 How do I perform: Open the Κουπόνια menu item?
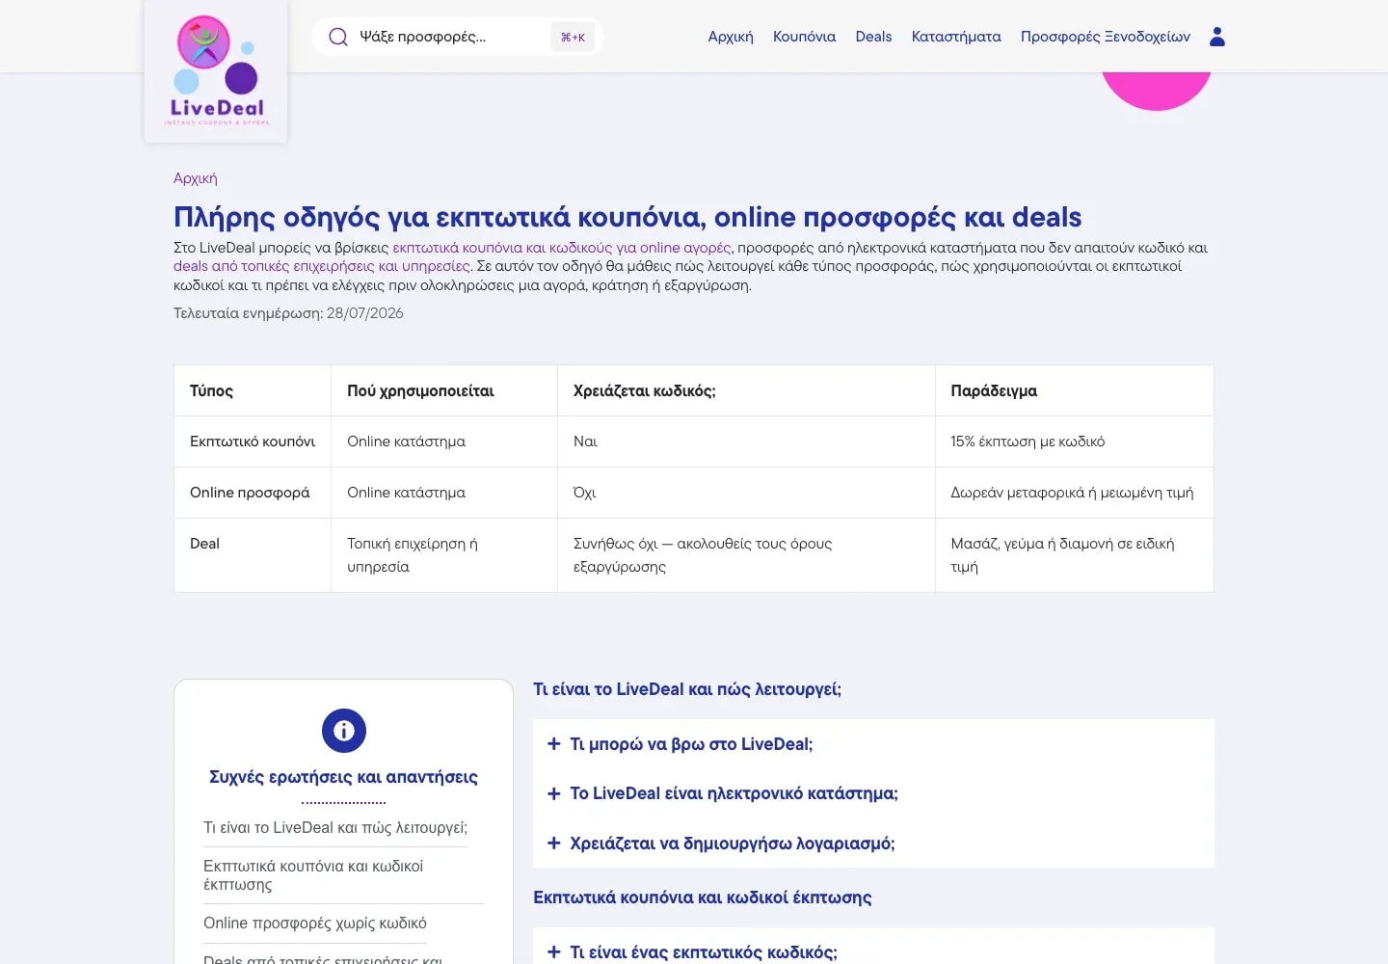(x=804, y=37)
